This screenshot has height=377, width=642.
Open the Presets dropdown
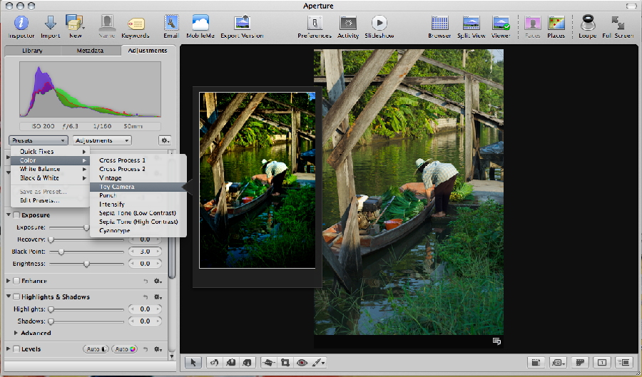39,140
